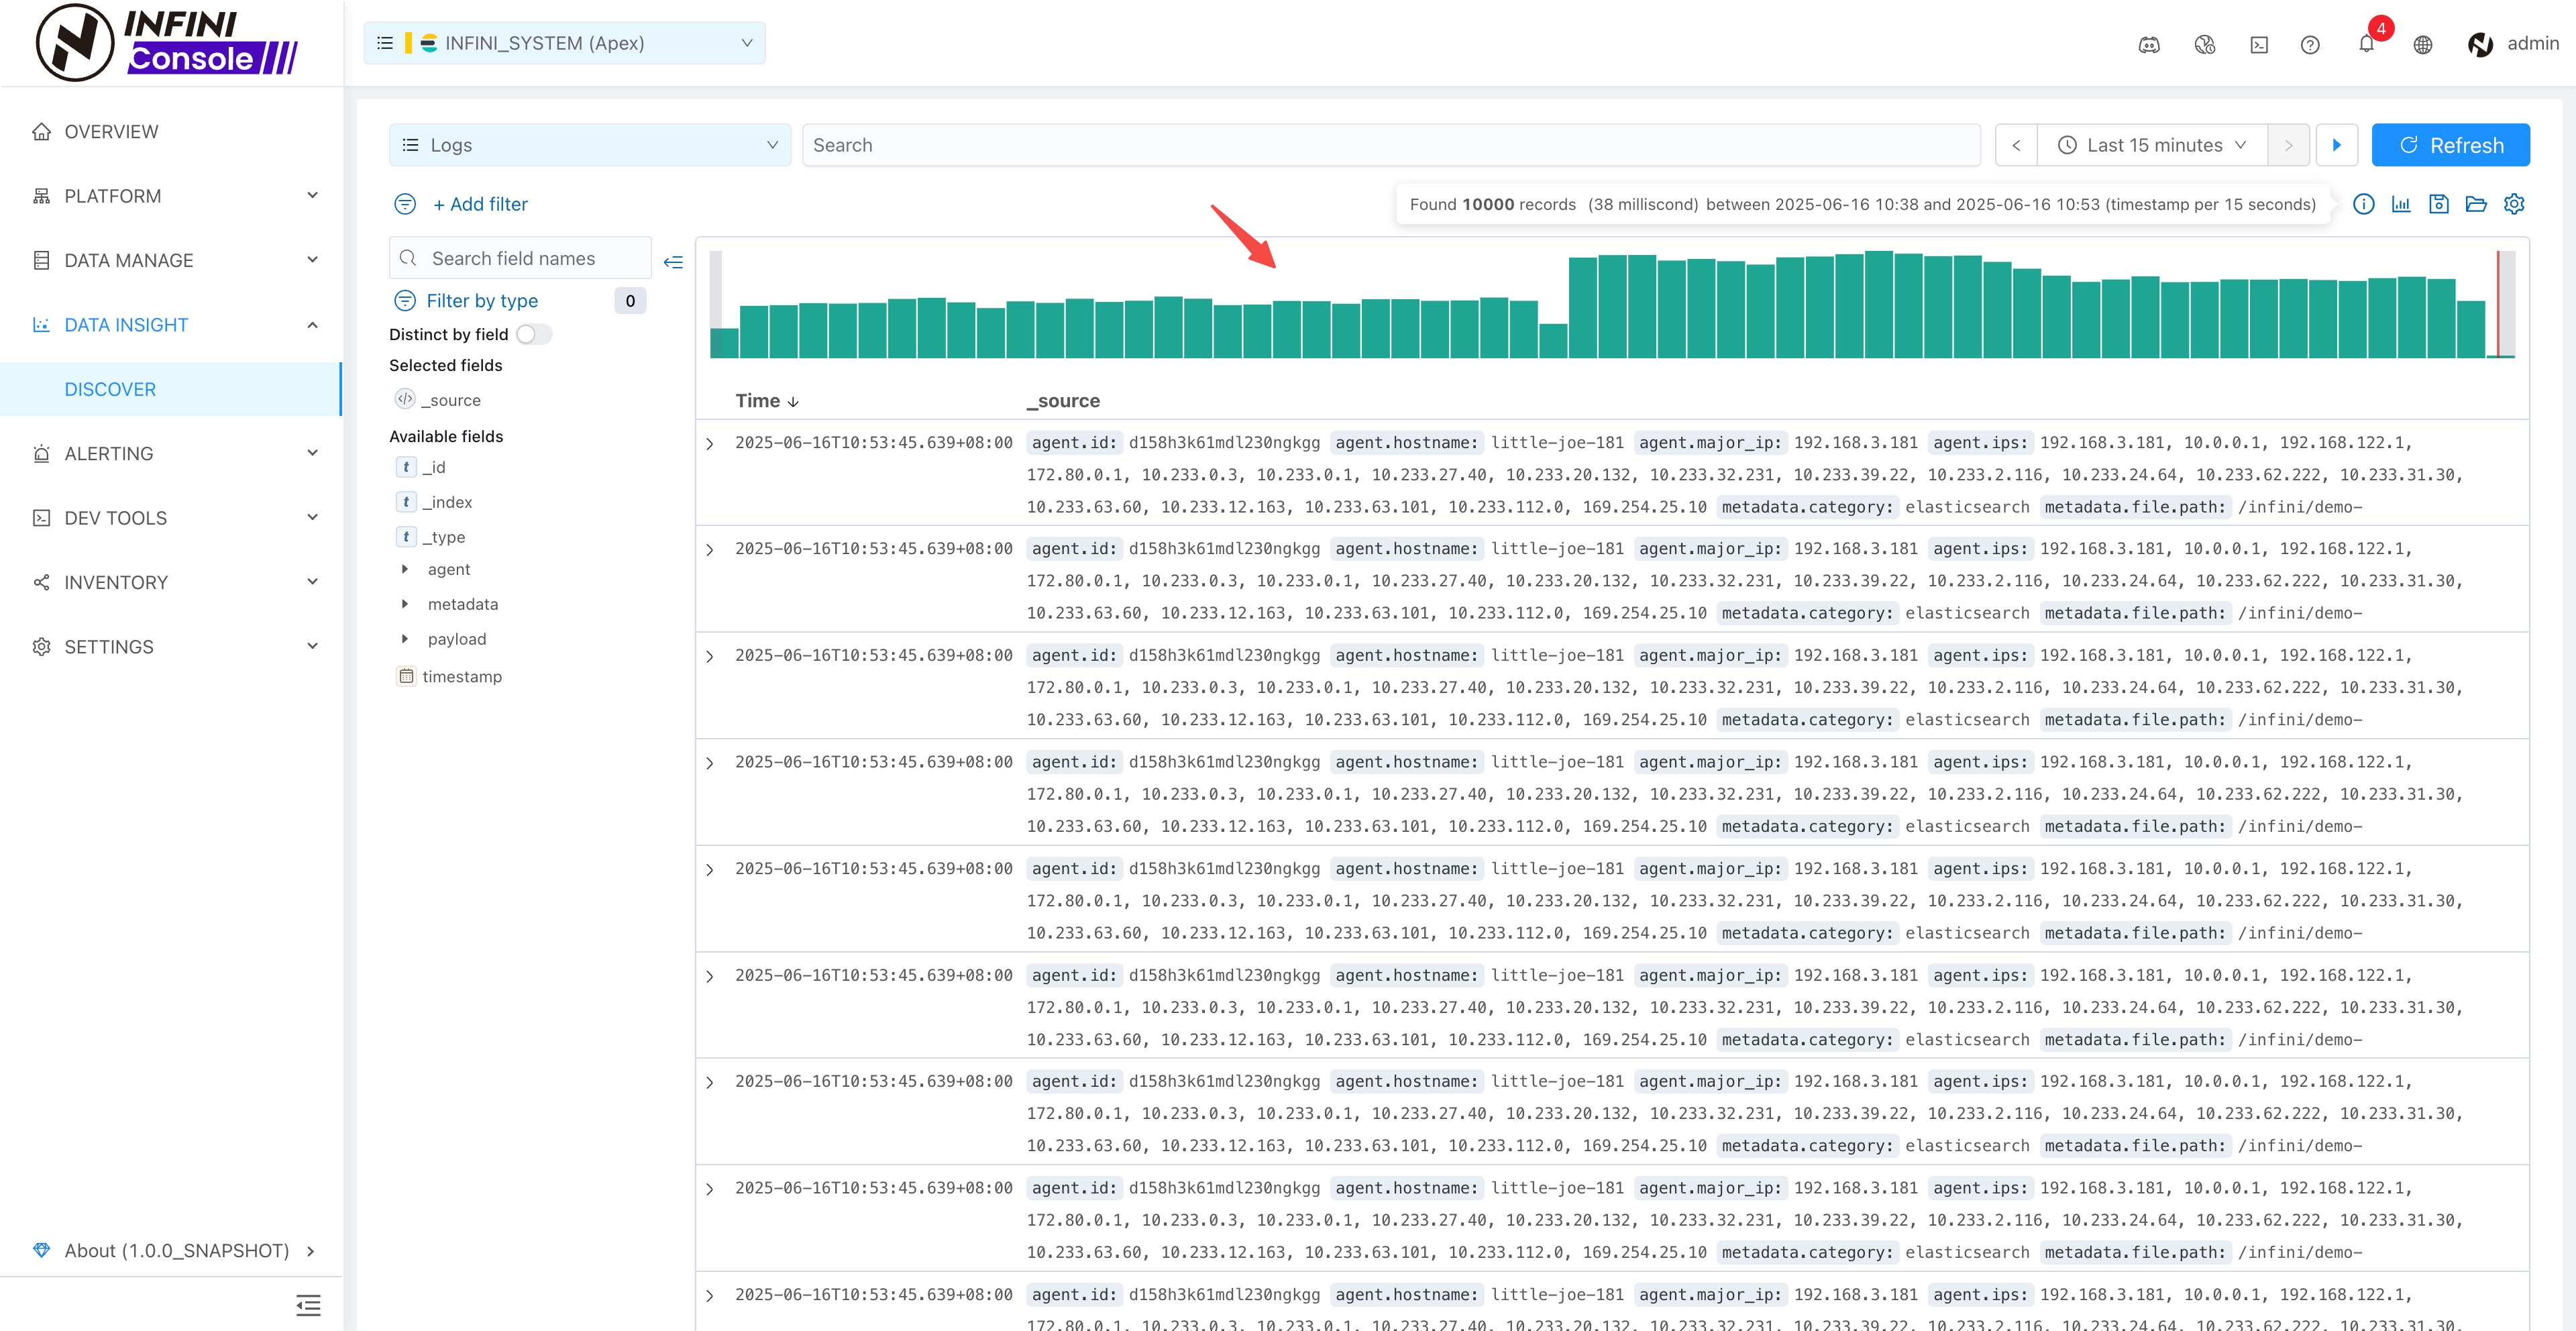Expand the metadata field group

point(405,604)
